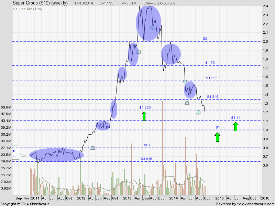The image size is (275, 206).
Task: Click the 2015 year label on the time axis
Action: click(x=219, y=198)
